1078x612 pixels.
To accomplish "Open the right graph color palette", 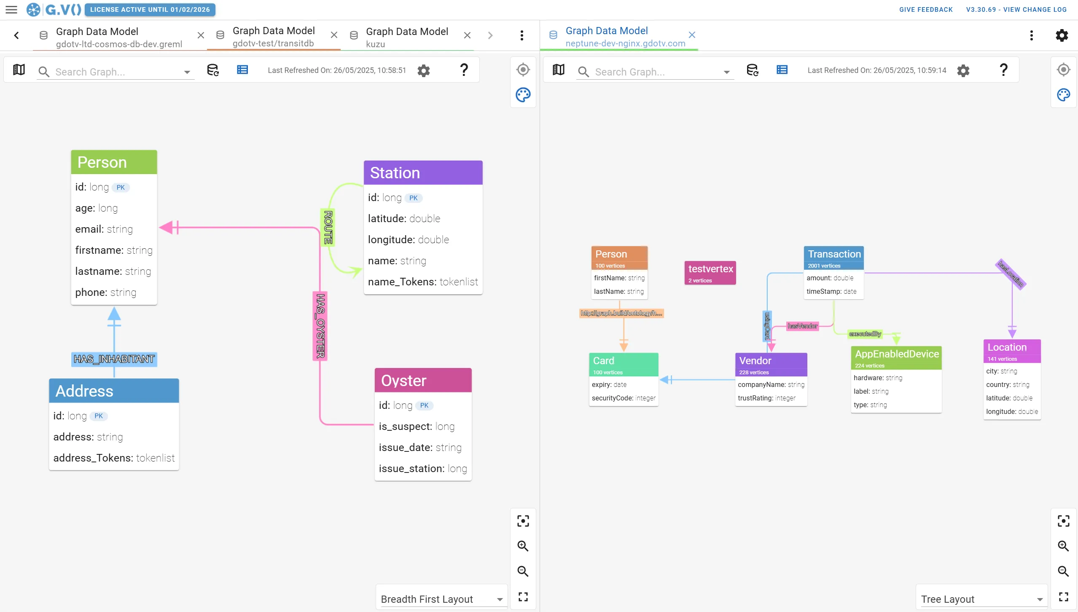I will point(1064,95).
